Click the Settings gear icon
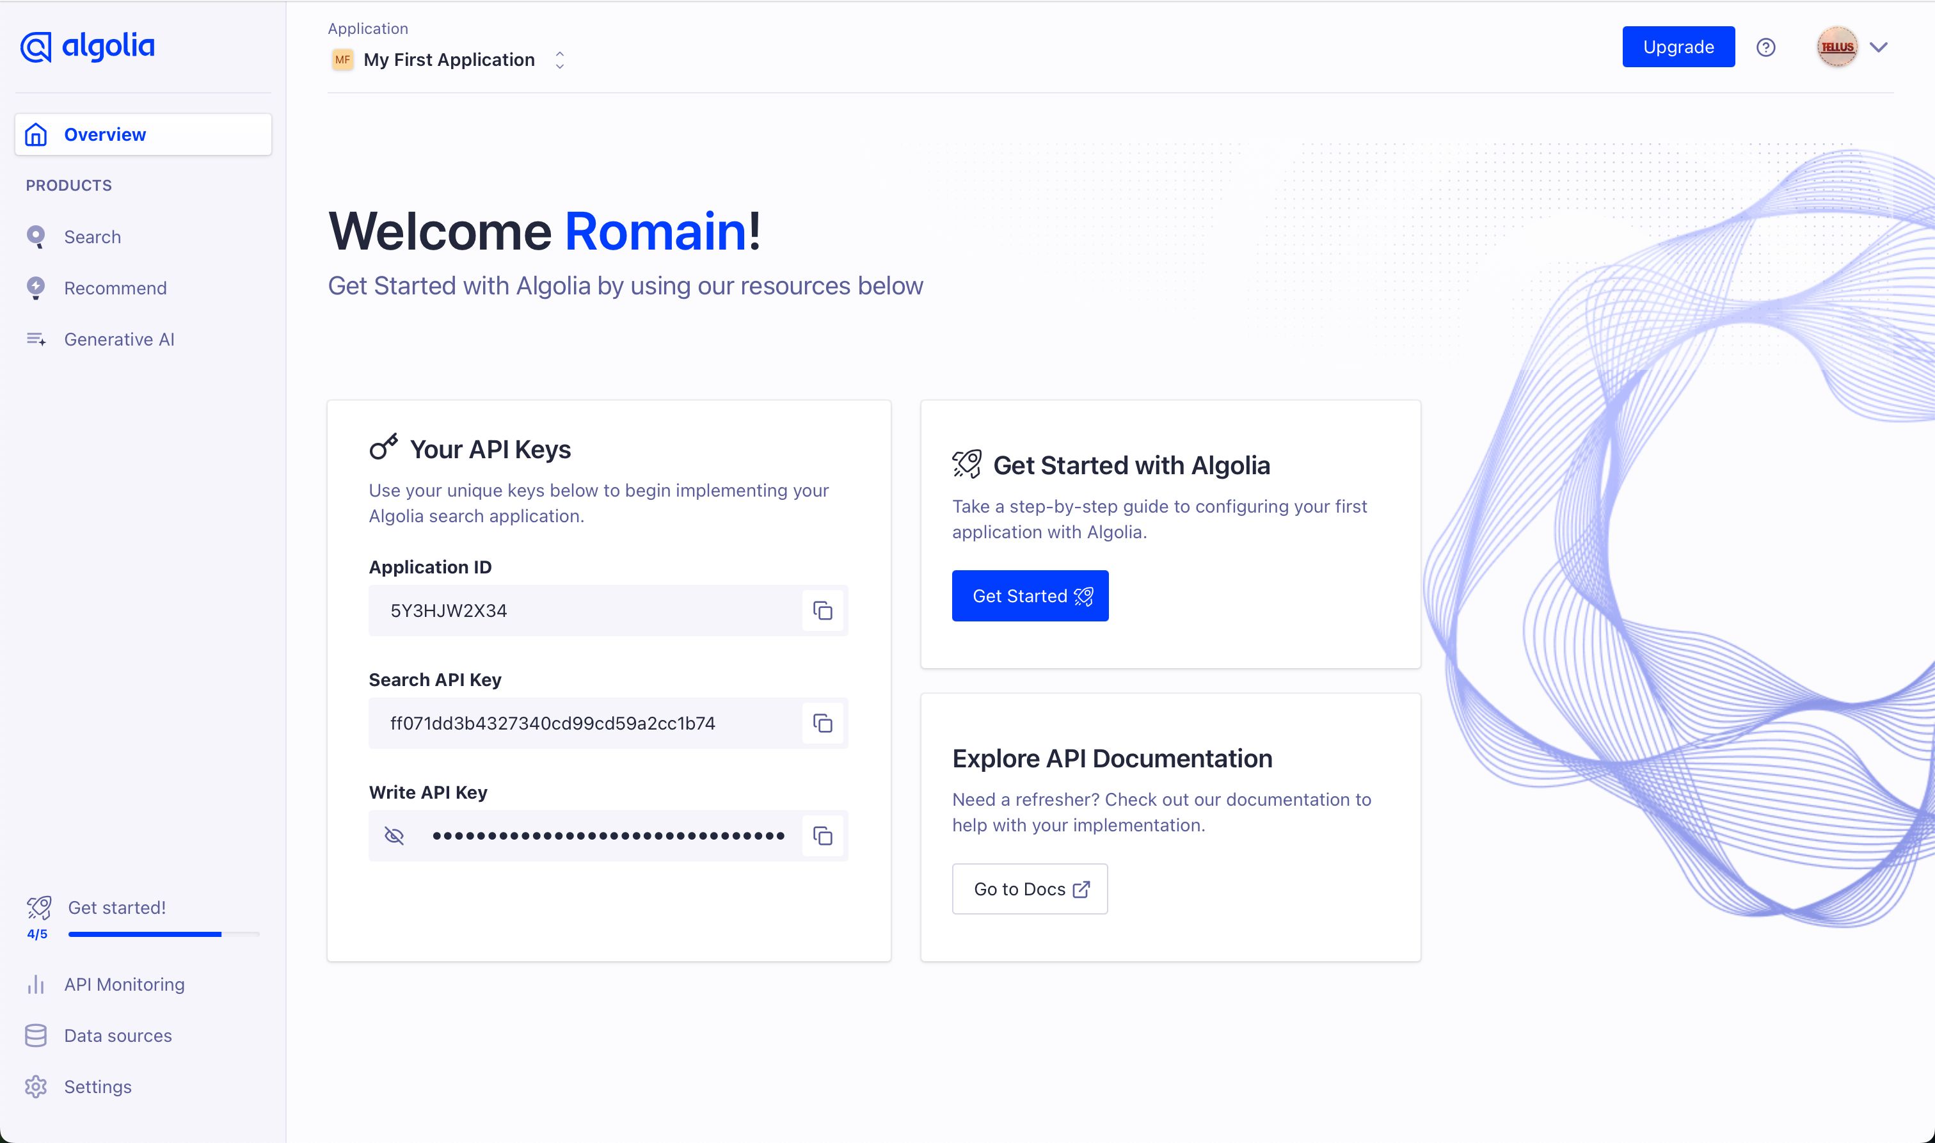 tap(35, 1087)
